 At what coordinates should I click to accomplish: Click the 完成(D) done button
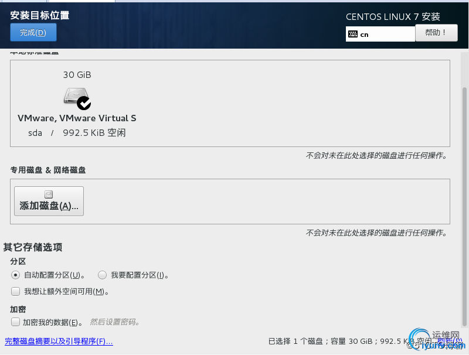33,32
